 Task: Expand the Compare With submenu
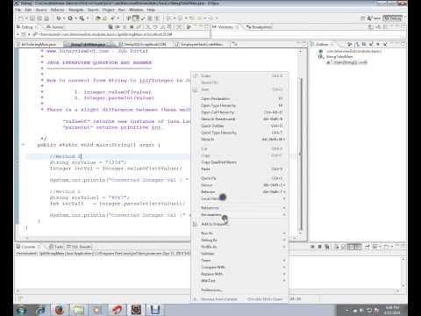point(239,267)
